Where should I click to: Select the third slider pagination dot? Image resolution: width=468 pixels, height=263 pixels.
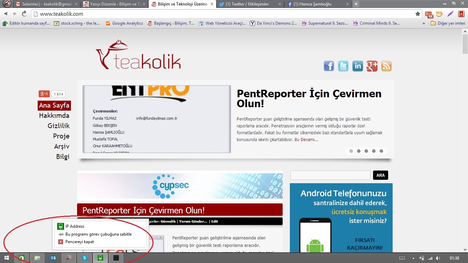click(366, 151)
